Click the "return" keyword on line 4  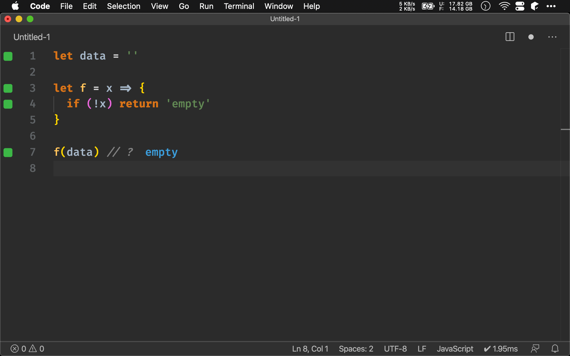point(139,104)
